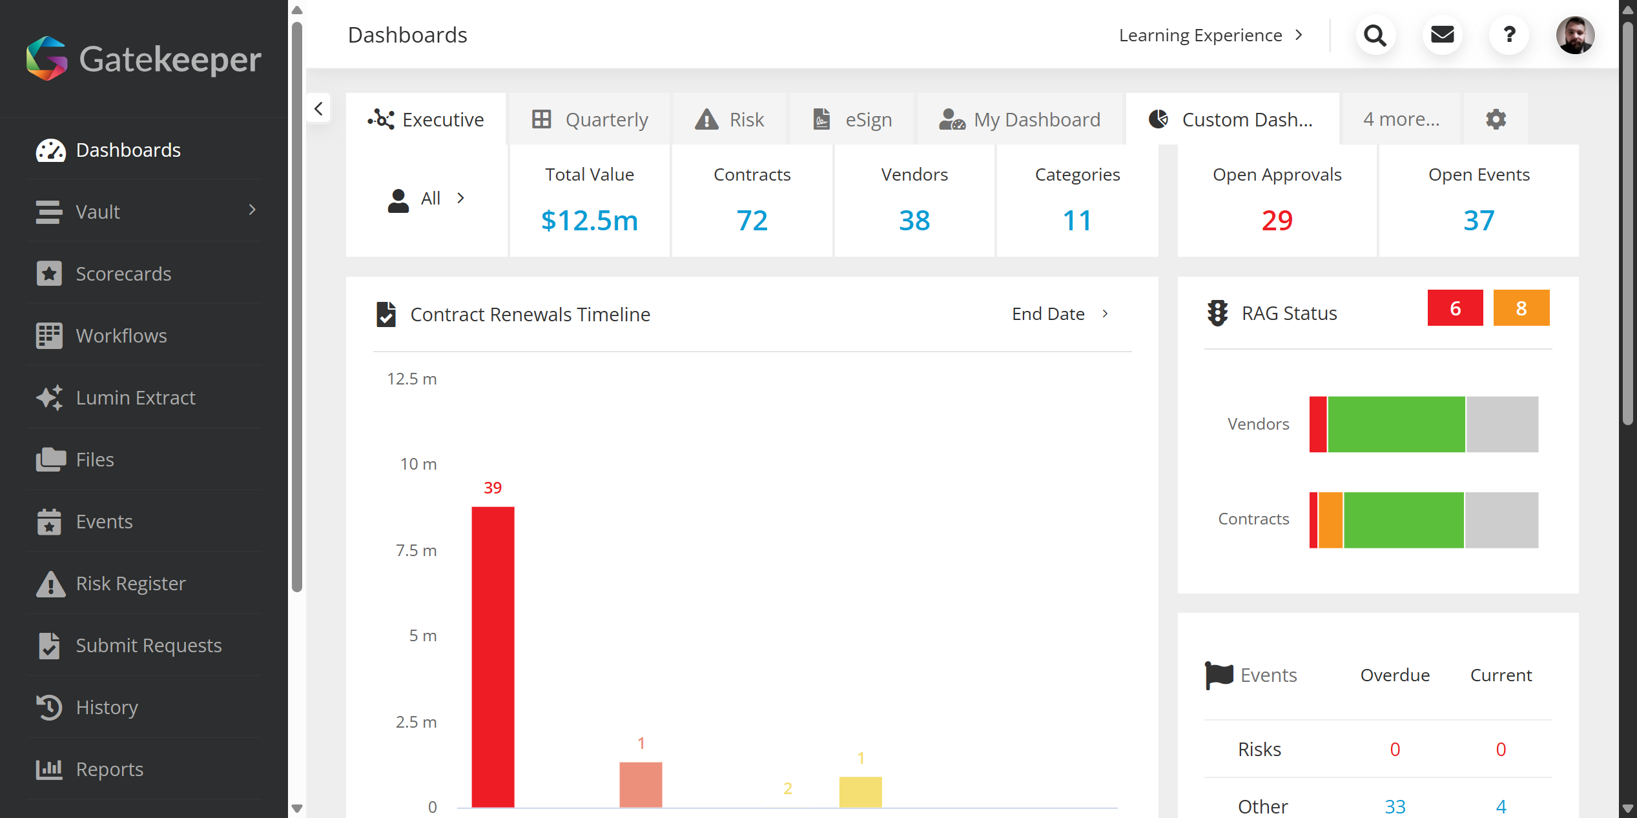The image size is (1637, 818).
Task: Open the messages envelope icon
Action: [x=1442, y=35]
